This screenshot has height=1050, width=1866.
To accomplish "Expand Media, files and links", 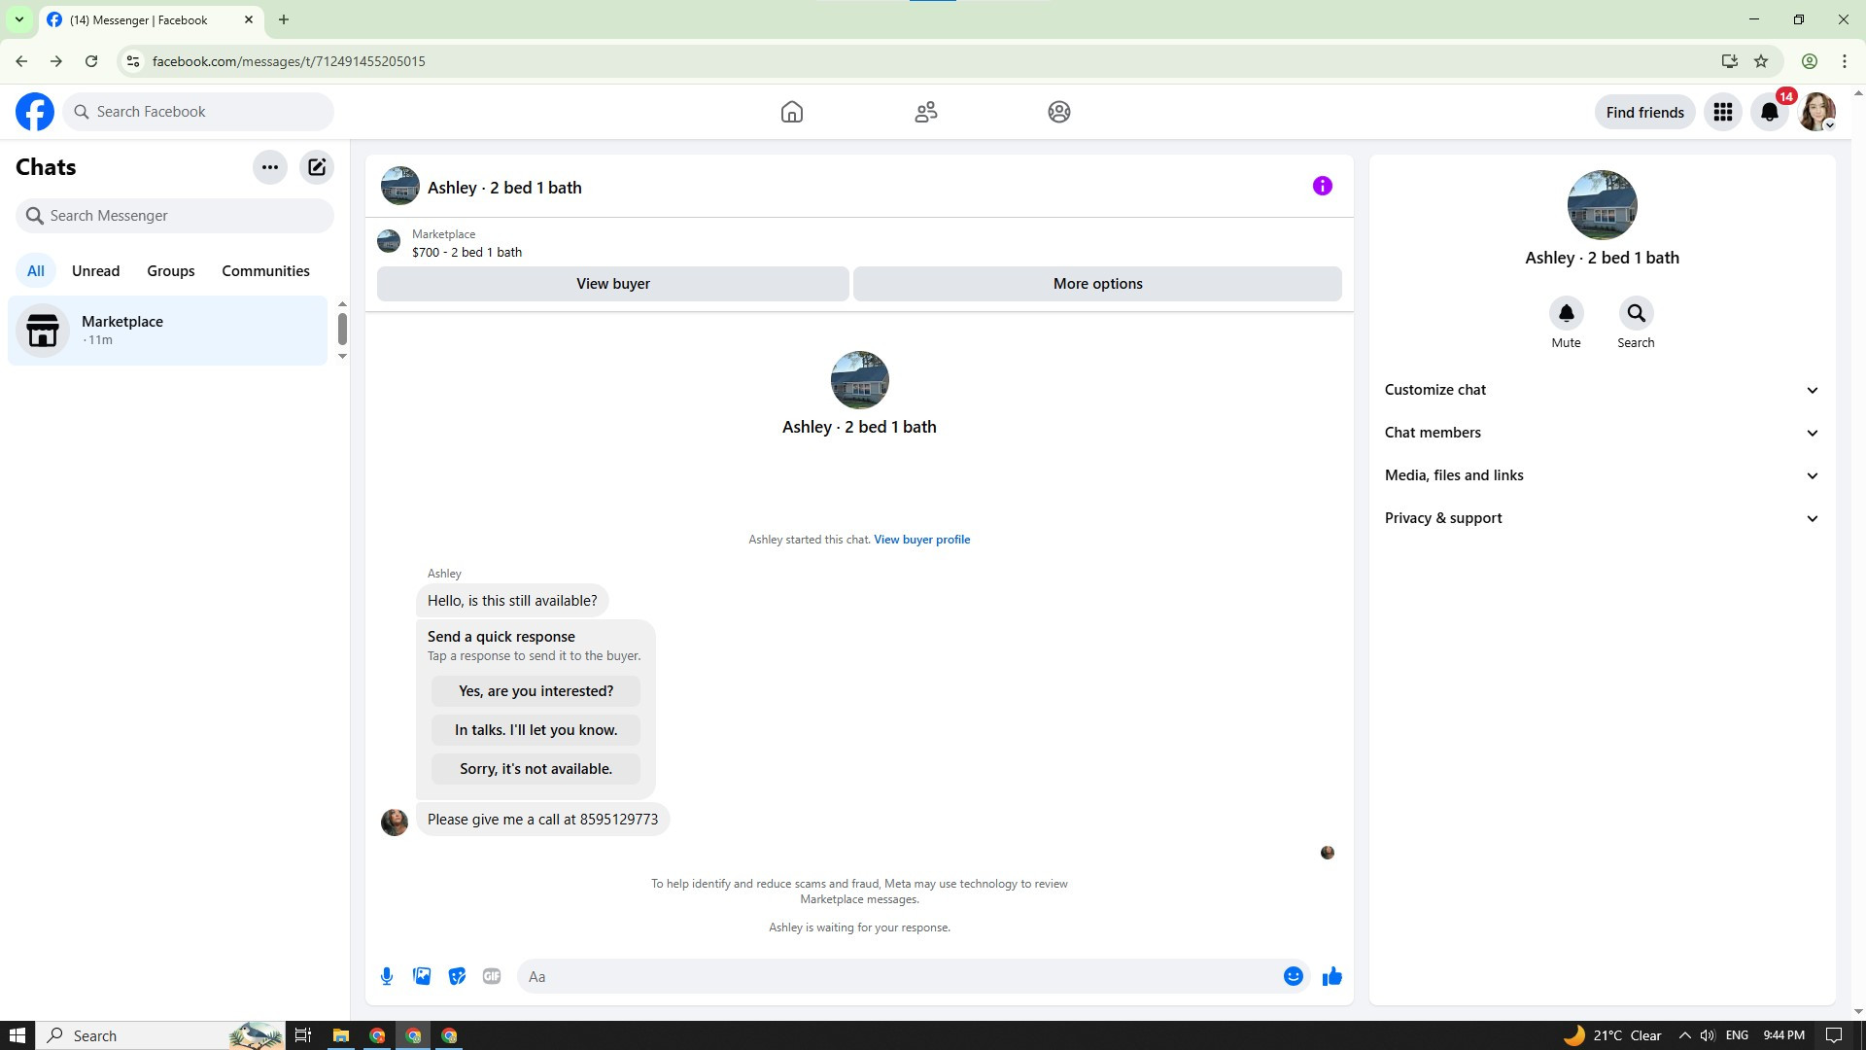I will pyautogui.click(x=1601, y=475).
